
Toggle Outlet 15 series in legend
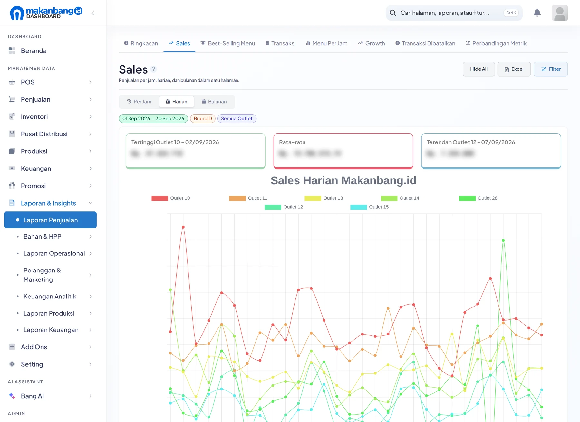pos(370,207)
